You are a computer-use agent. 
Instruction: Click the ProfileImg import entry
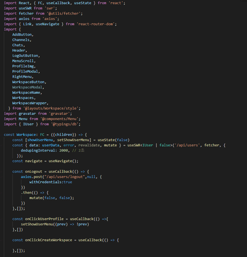(23, 66)
